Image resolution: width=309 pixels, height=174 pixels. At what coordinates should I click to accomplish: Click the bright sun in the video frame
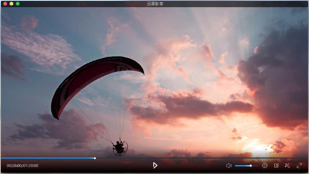(258, 148)
